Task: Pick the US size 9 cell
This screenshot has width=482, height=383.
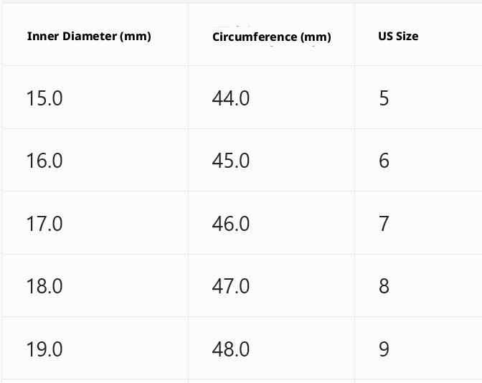Action: (x=384, y=349)
